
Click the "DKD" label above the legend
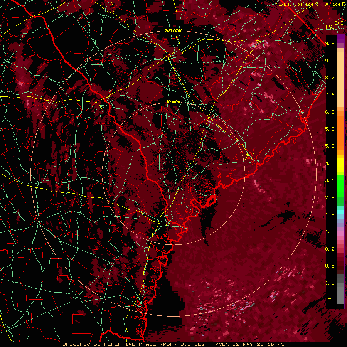point(339,23)
